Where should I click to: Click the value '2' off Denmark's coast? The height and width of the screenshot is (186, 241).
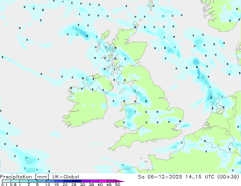[211, 98]
